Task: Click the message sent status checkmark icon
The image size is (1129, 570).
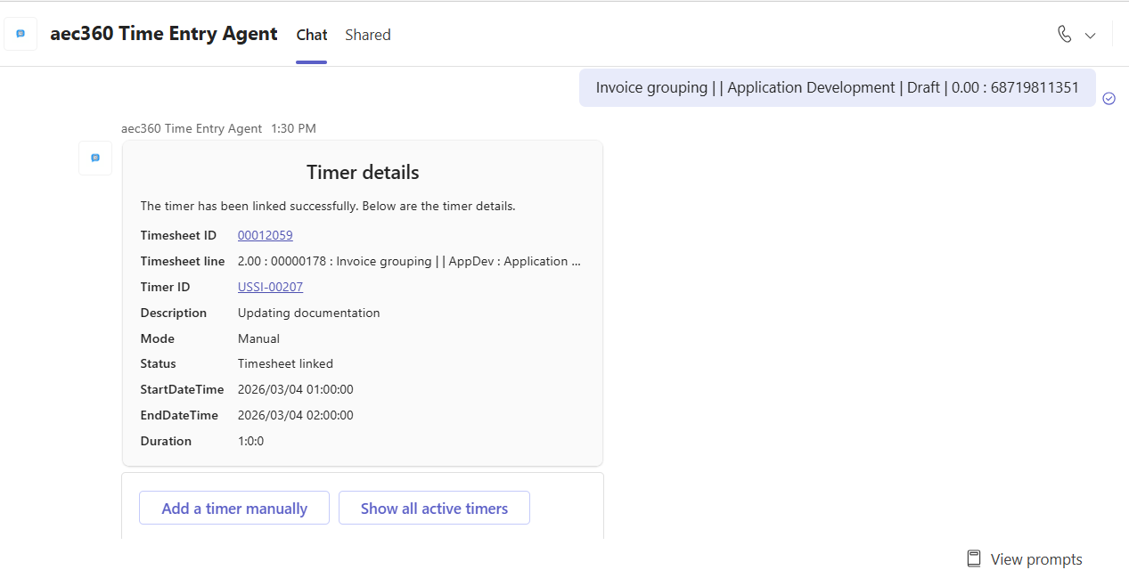Action: 1109,98
